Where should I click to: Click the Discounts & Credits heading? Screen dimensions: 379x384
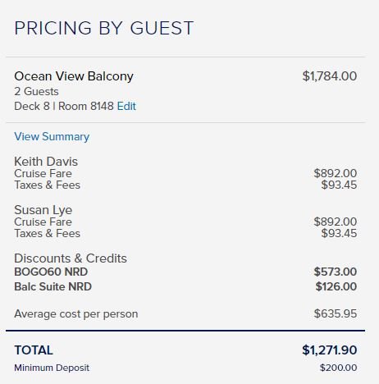[71, 258]
